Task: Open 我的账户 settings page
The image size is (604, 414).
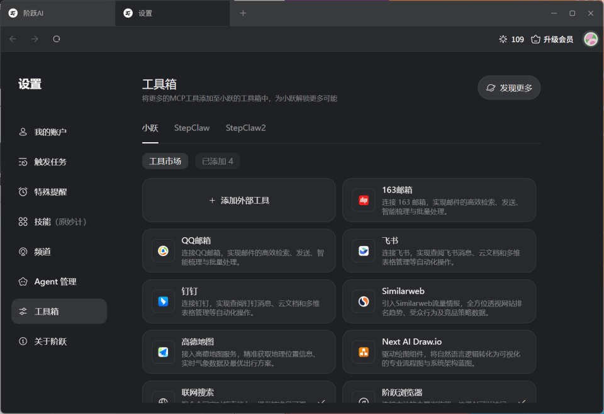Action: point(59,132)
